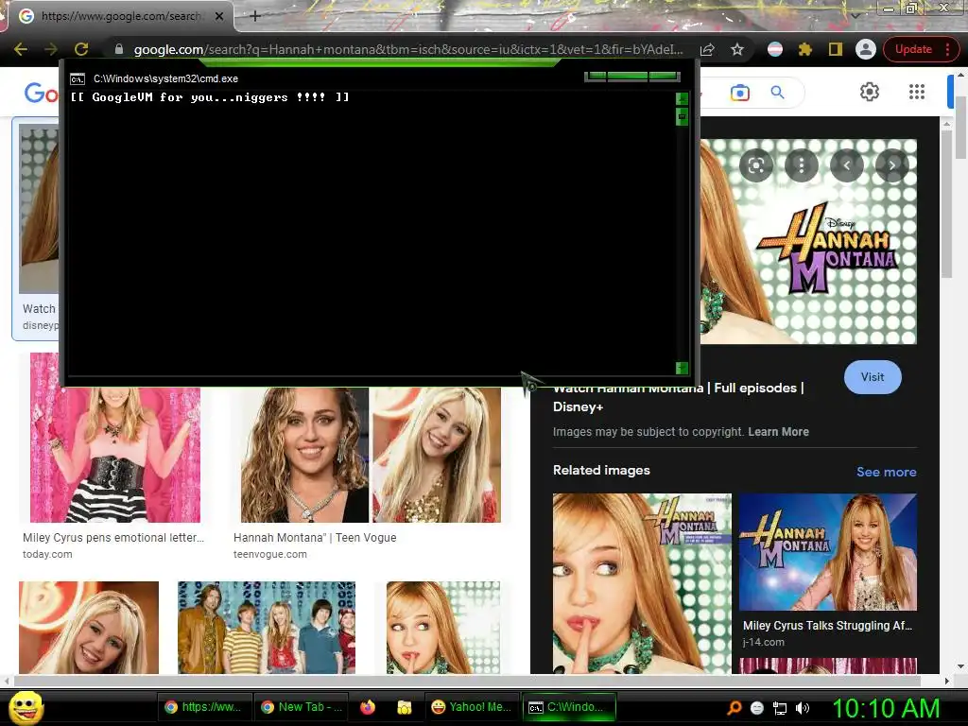Switch to 'New Tab' Chrome taskbar item
968x726 pixels.
[302, 707]
